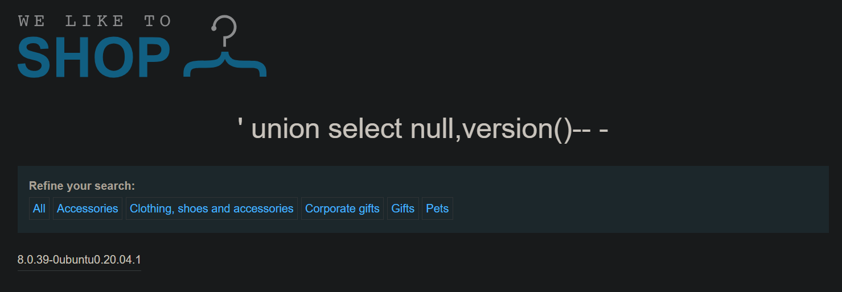Filter by Accessories category

click(x=88, y=208)
